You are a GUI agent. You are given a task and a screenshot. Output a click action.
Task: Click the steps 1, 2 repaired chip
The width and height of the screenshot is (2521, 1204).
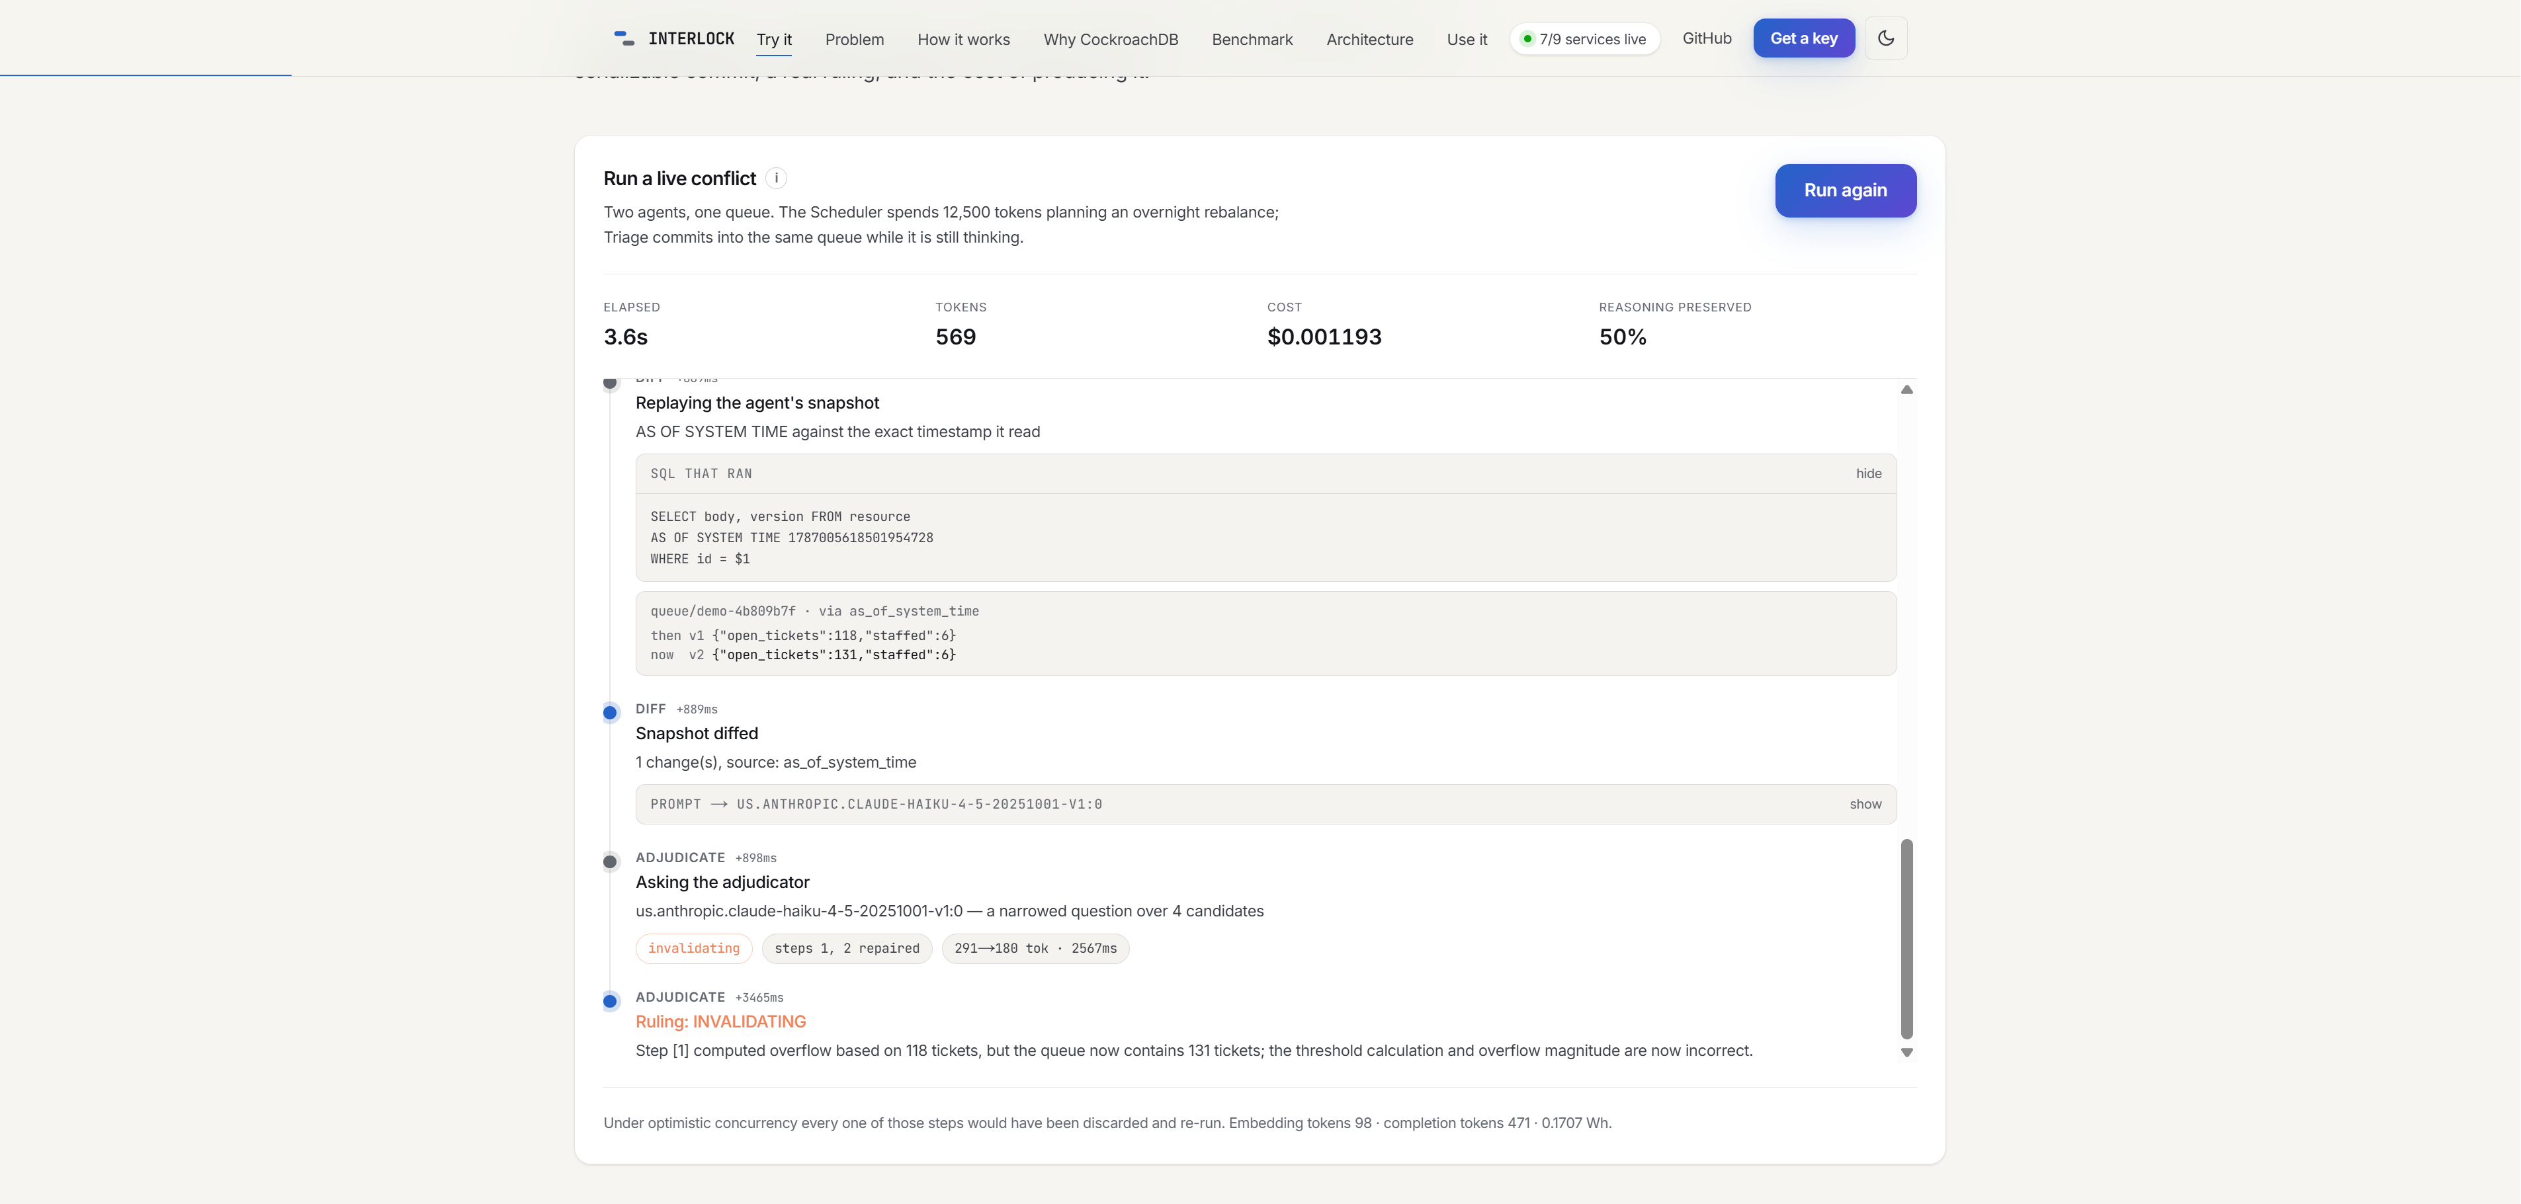pyautogui.click(x=847, y=949)
